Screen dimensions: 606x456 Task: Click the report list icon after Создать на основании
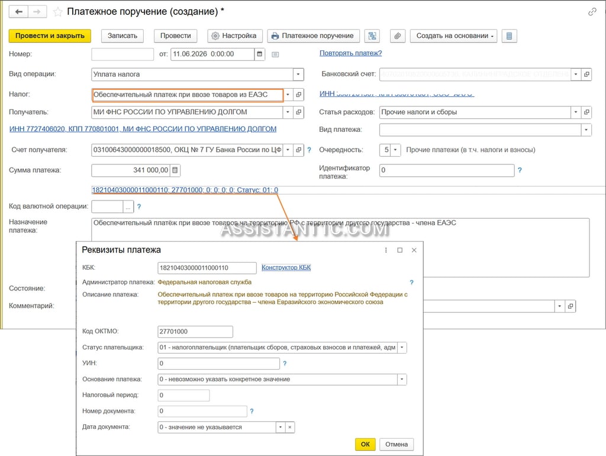(x=509, y=36)
